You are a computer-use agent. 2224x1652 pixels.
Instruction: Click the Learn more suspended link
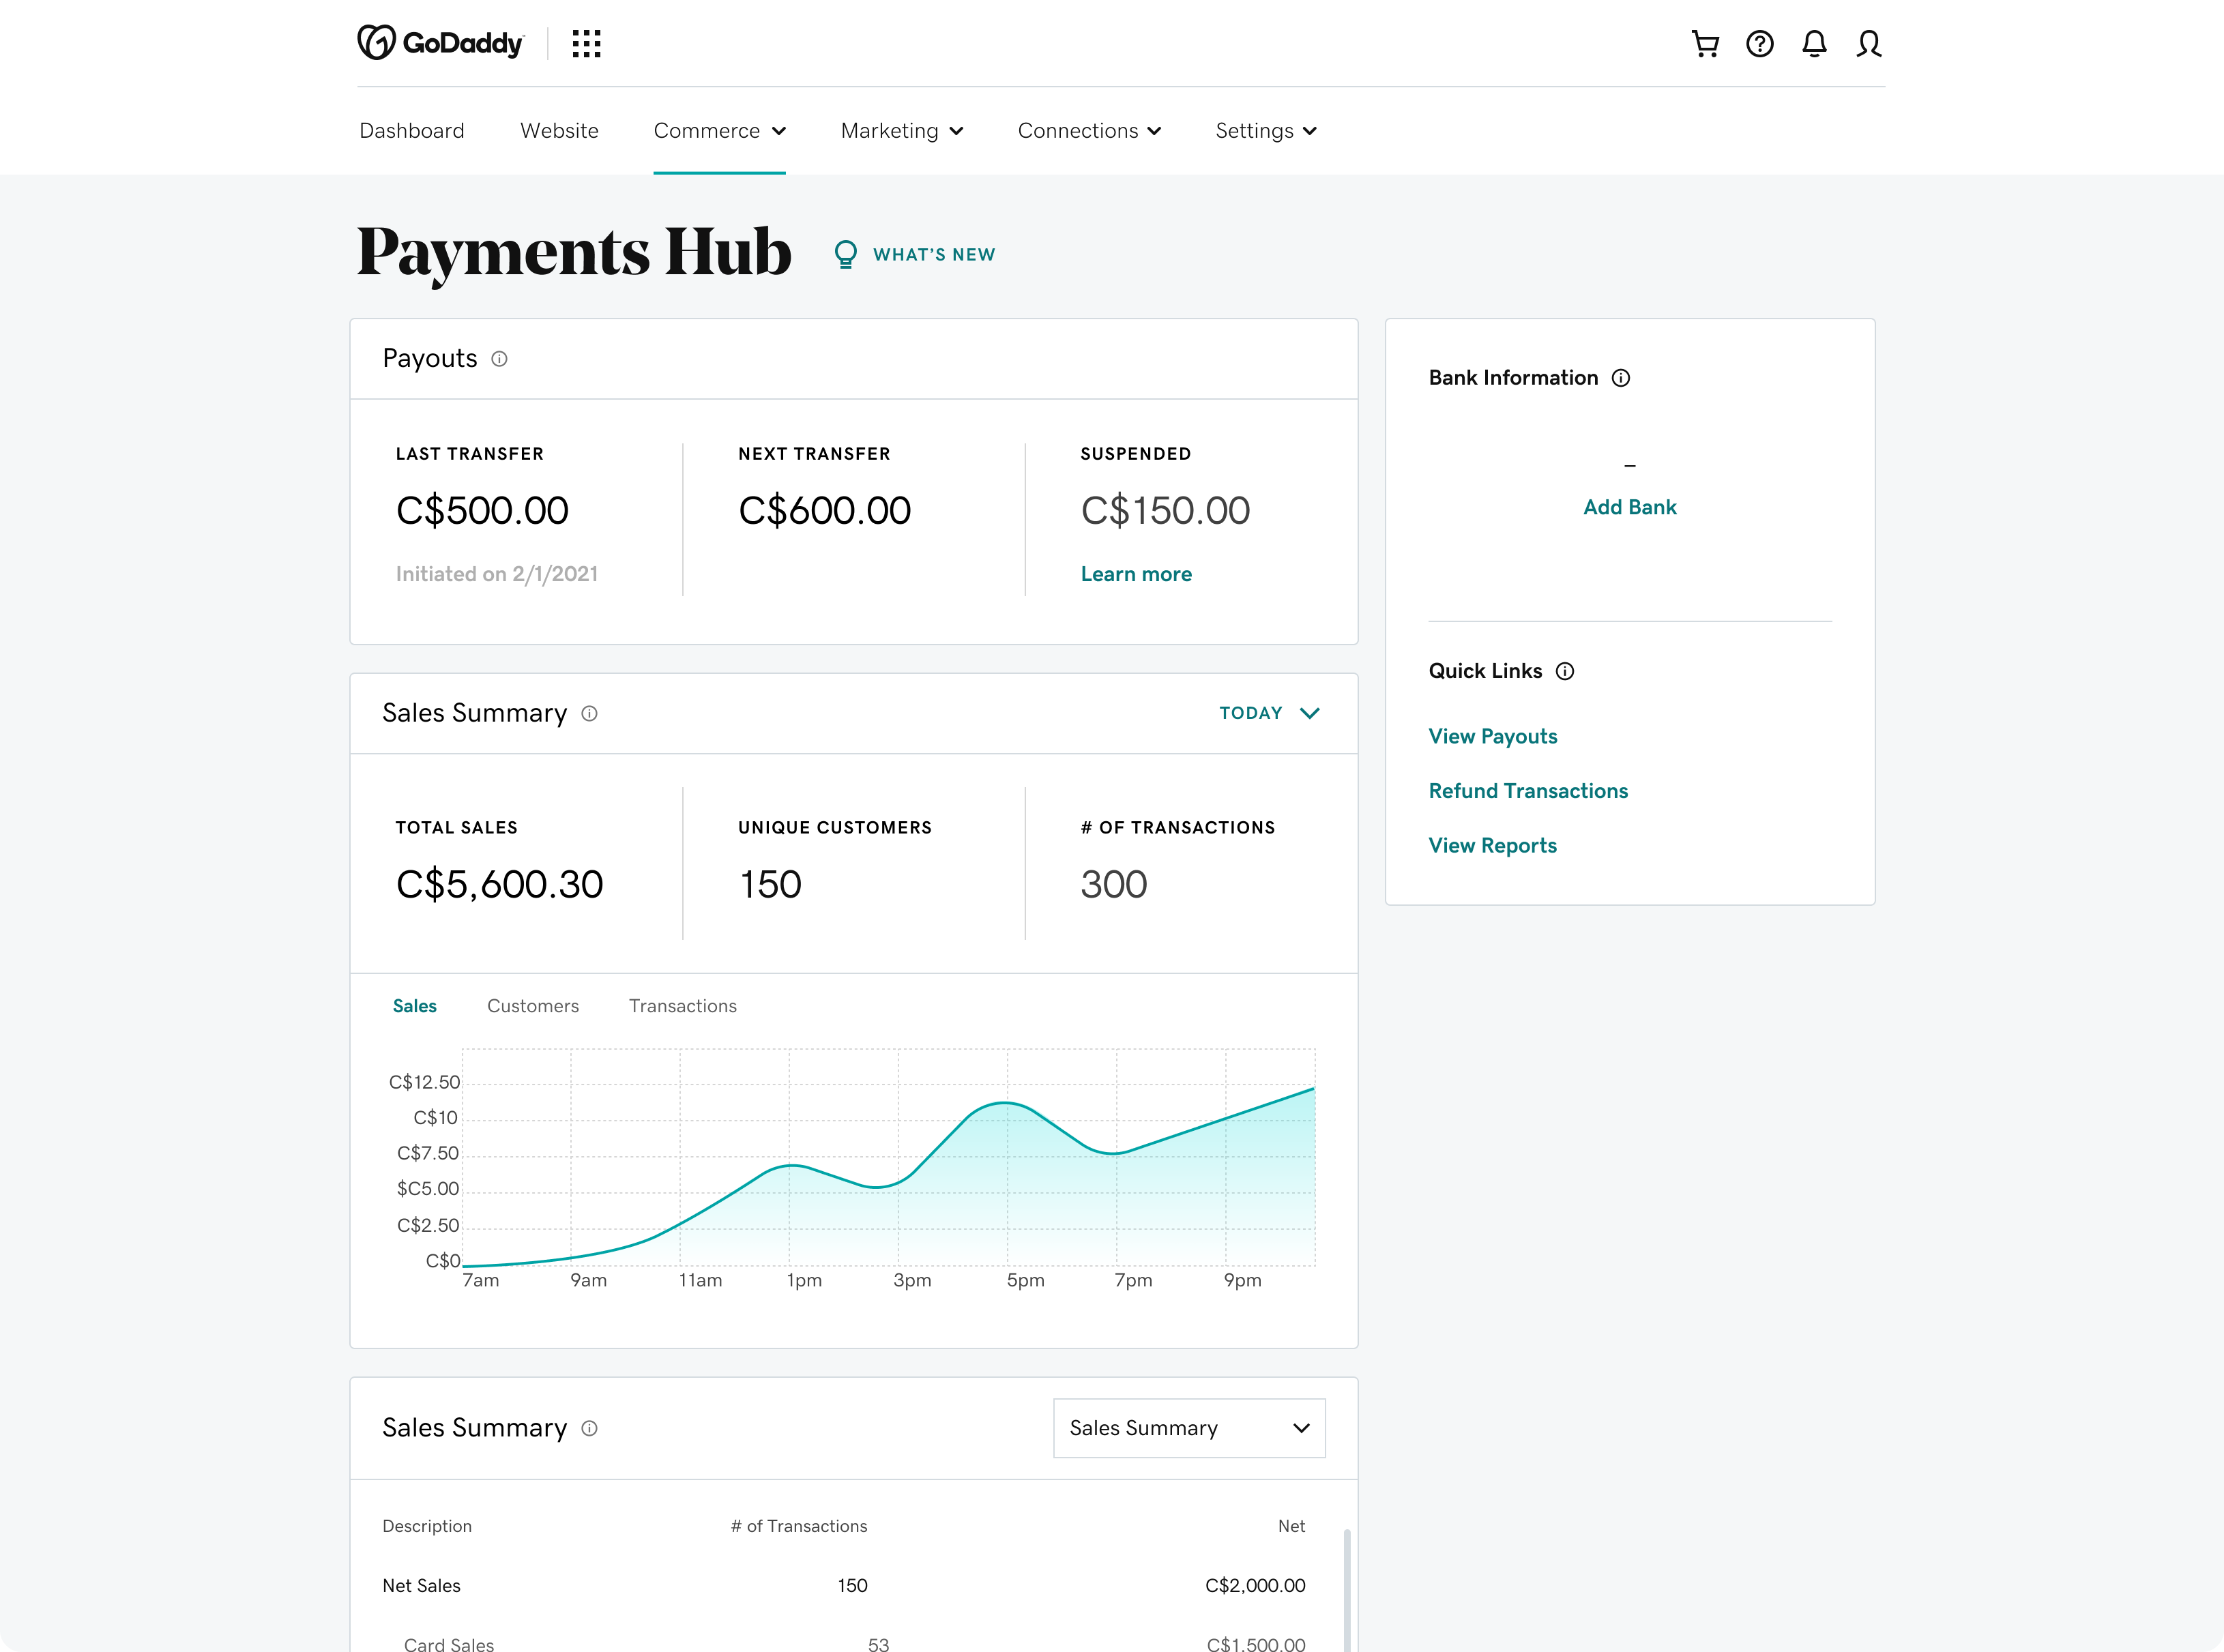(x=1135, y=573)
